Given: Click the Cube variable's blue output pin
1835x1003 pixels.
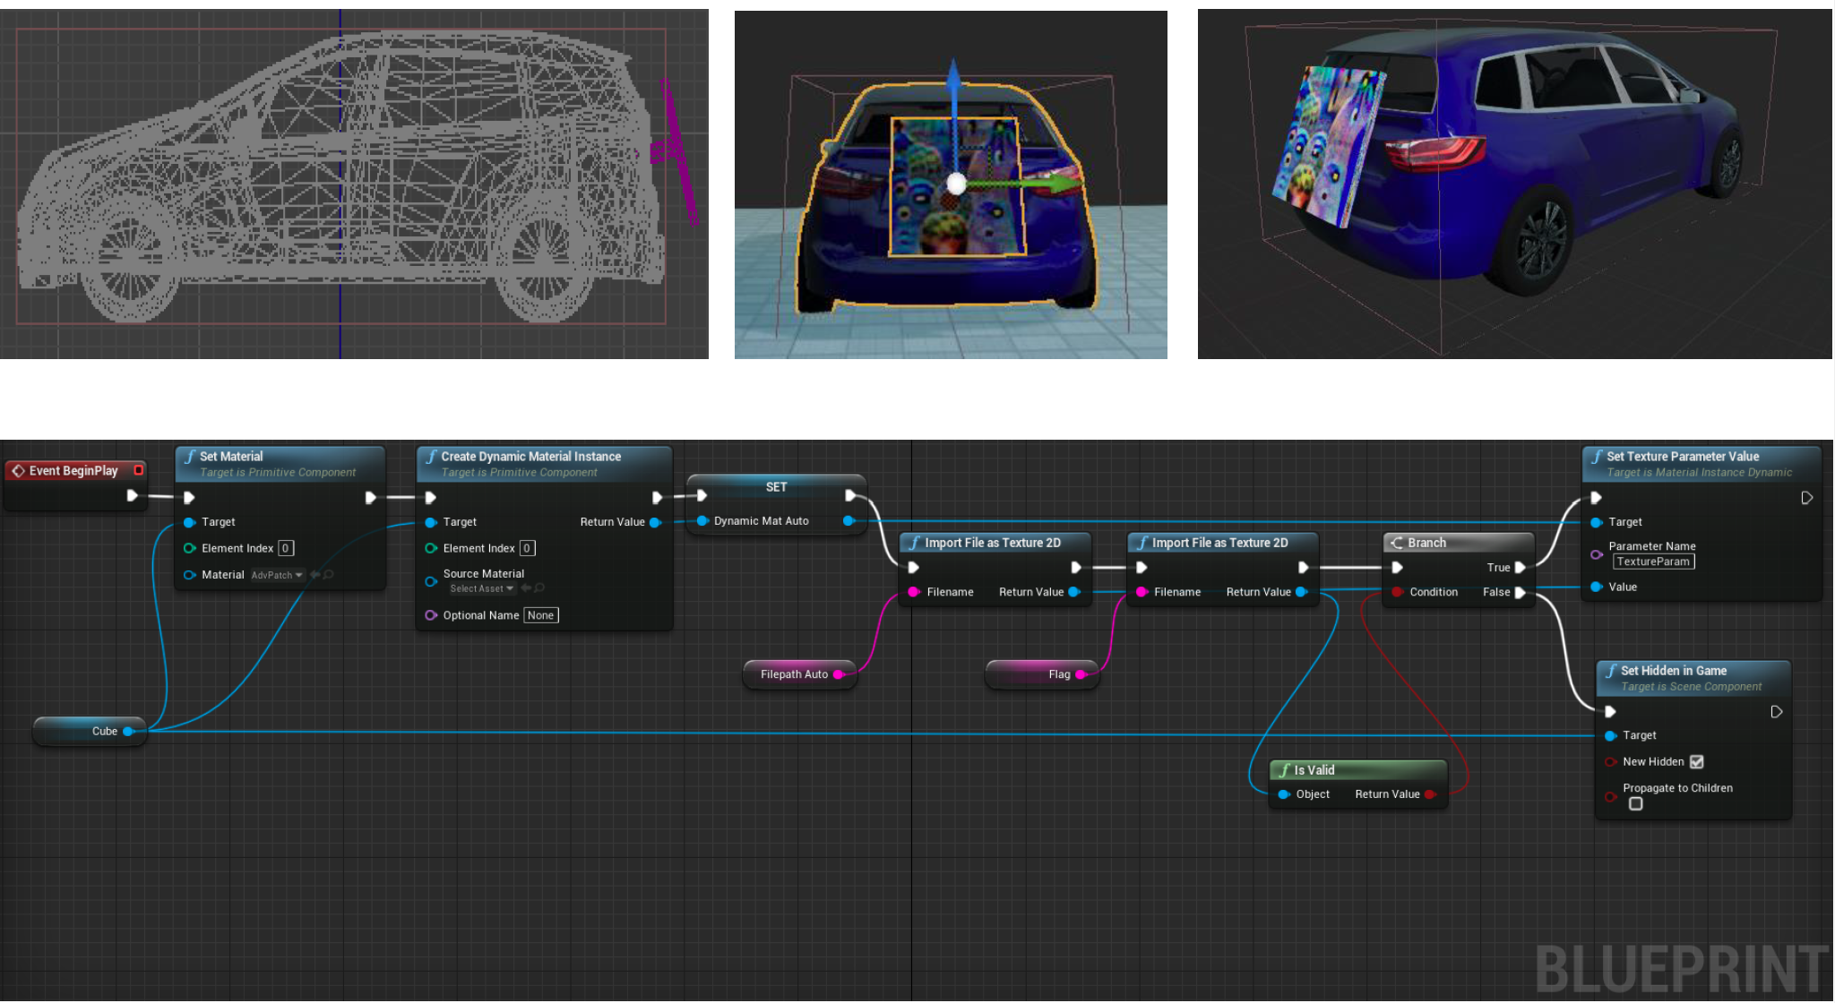Looking at the screenshot, I should tap(128, 732).
